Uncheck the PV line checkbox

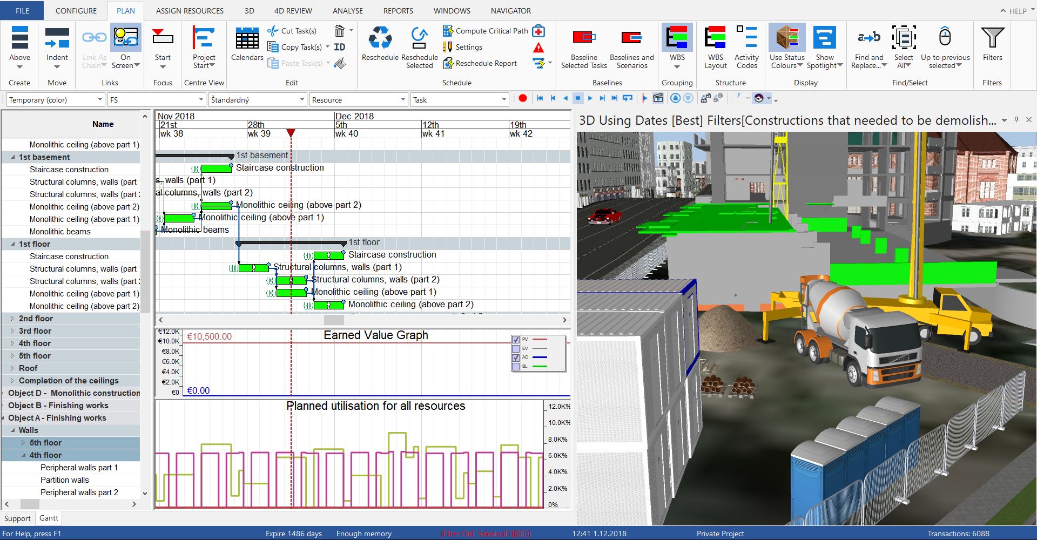coord(516,340)
